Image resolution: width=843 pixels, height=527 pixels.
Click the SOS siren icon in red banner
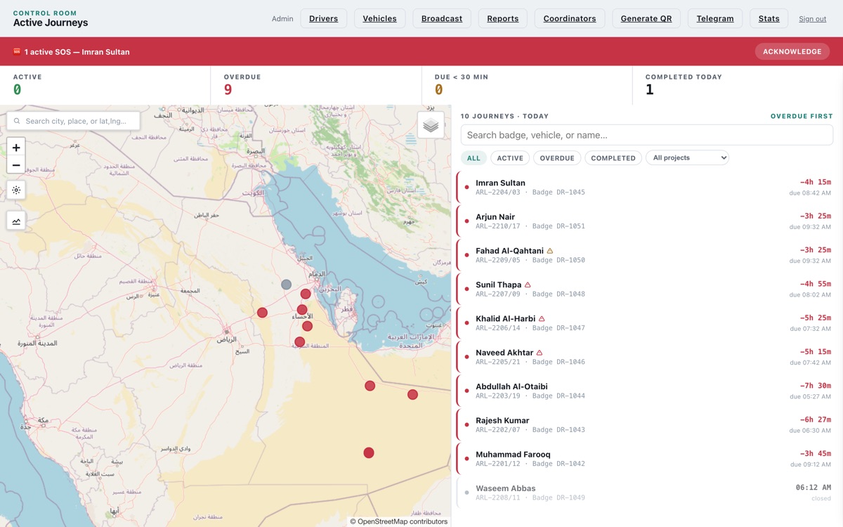pyautogui.click(x=17, y=51)
